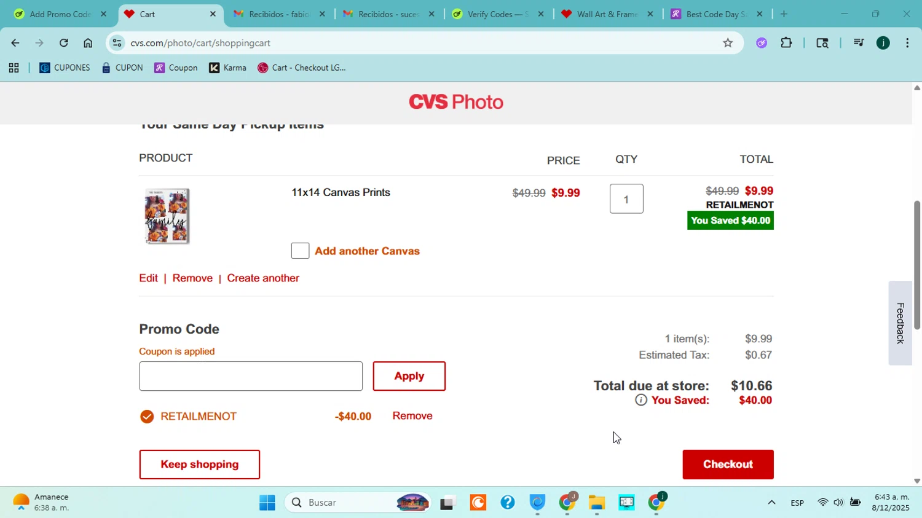Remove the RETAILMENOT coupon
The width and height of the screenshot is (922, 518).
tap(412, 416)
